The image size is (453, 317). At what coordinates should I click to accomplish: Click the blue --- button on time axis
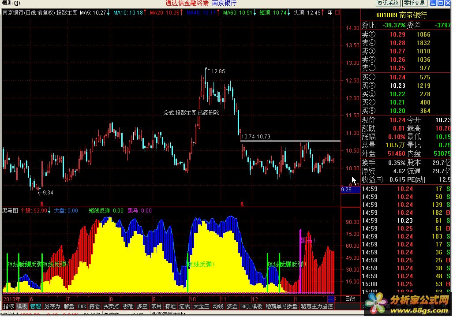(x=330, y=299)
